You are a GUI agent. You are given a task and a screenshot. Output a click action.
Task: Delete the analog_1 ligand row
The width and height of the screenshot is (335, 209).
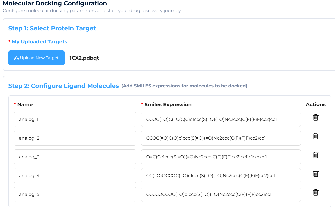click(x=316, y=117)
